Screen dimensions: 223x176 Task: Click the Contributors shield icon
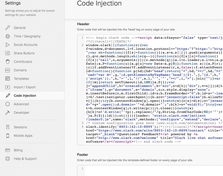[8, 62]
